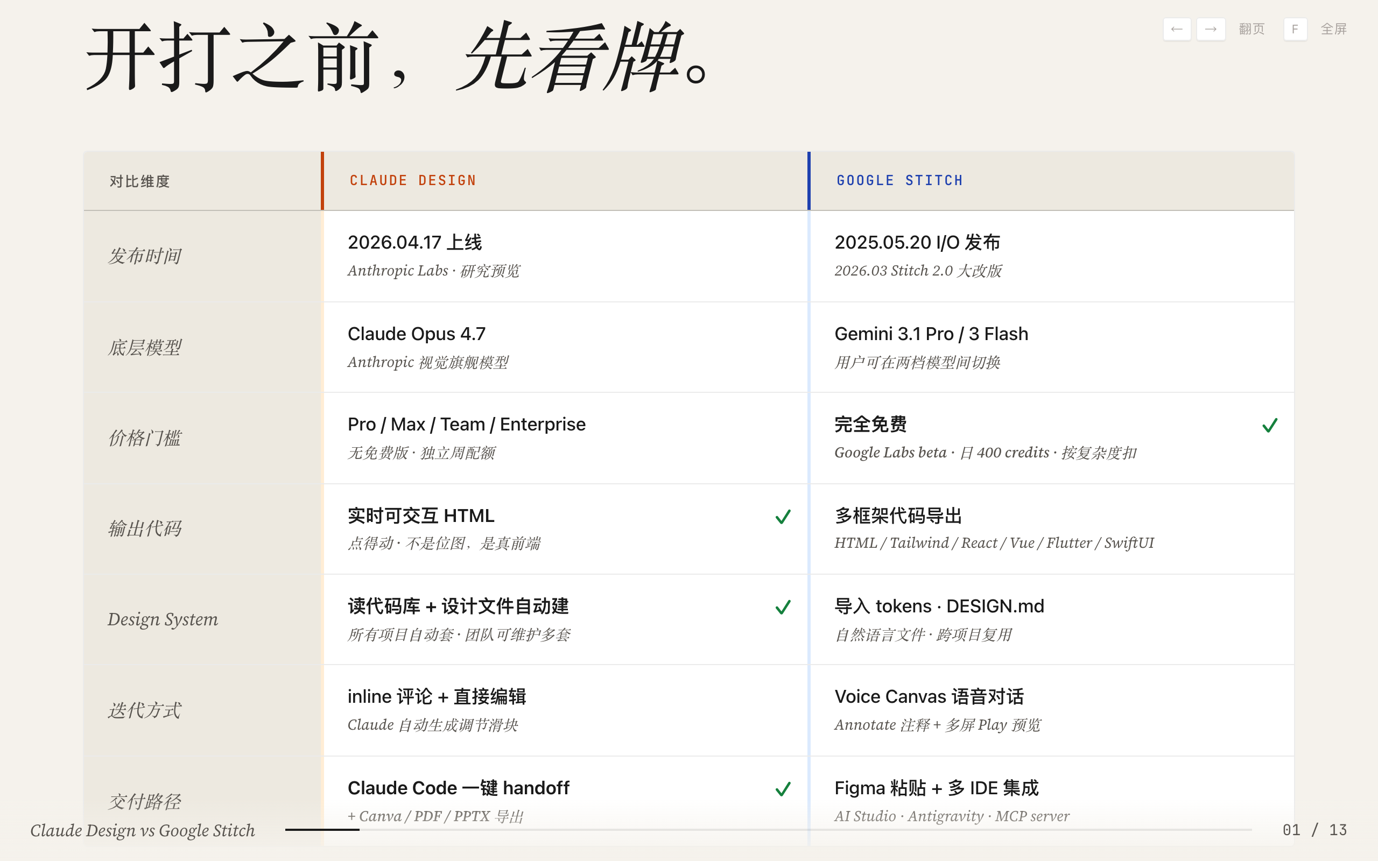Click the 点得动 · 不是位图，是真前端 subtitle

point(444,544)
